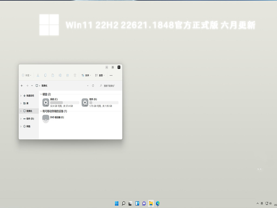277x208 pixels.
Task: Click the Copy icon in the toolbar
Action: coord(45,75)
